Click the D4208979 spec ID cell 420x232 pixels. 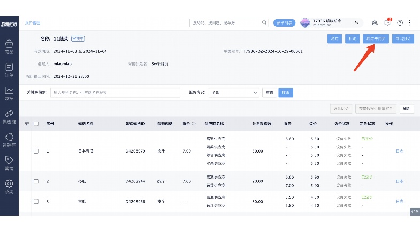[x=135, y=151]
